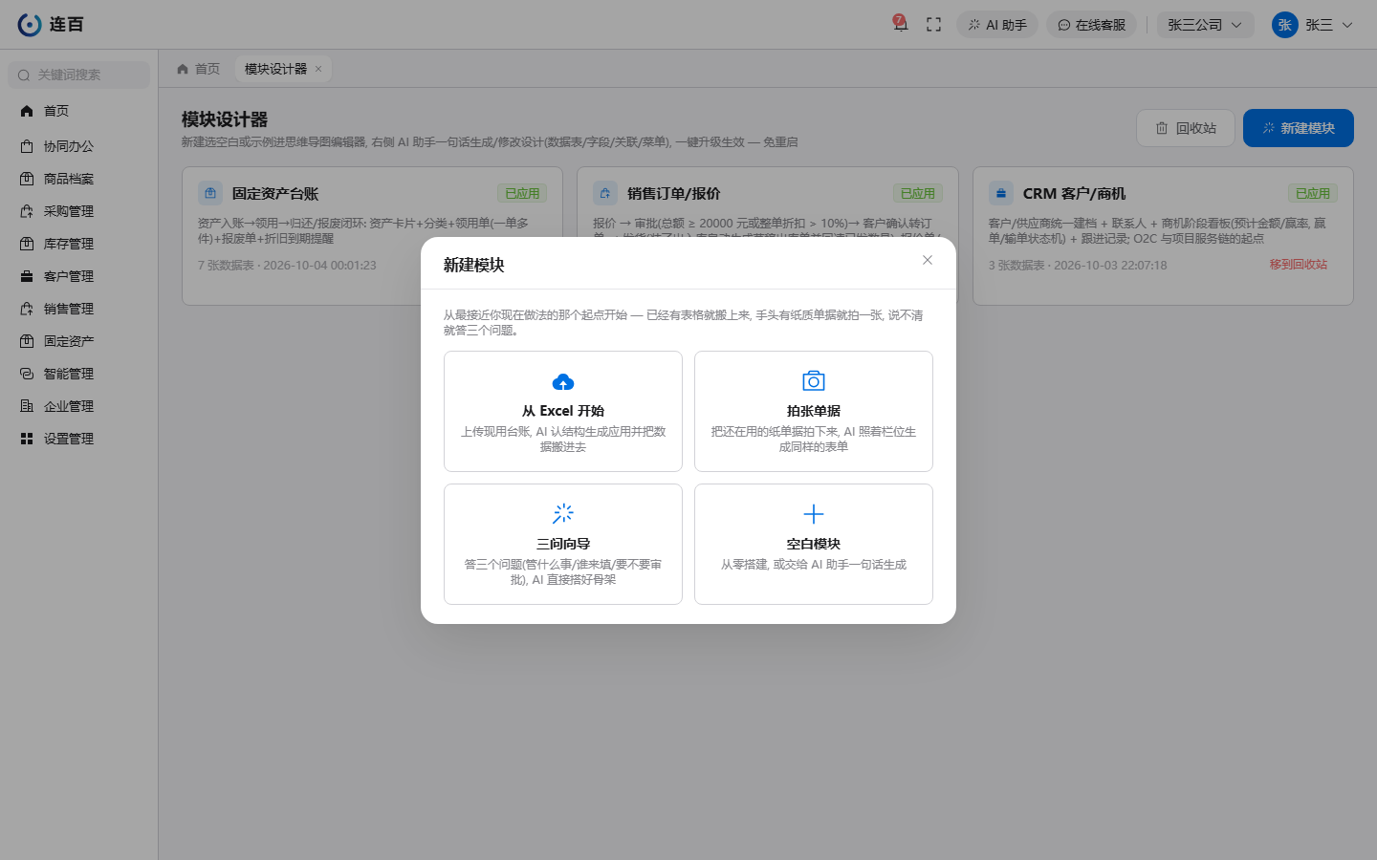The image size is (1377, 860).
Task: Open 销售管理 sidebar menu
Action: (x=79, y=309)
